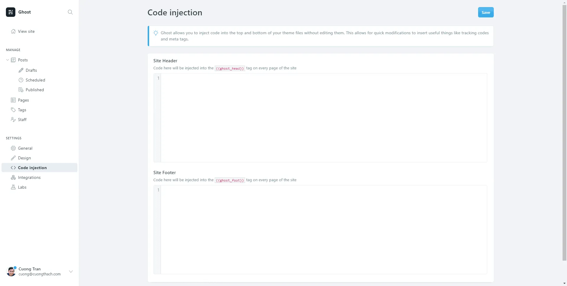
Task: Open the Published posts list
Action: pyautogui.click(x=35, y=90)
